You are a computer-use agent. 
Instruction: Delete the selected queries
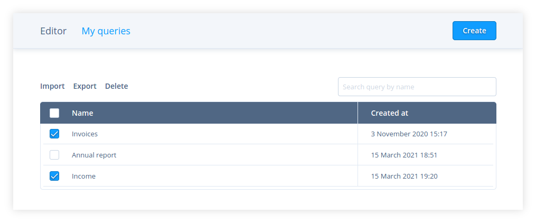click(116, 86)
